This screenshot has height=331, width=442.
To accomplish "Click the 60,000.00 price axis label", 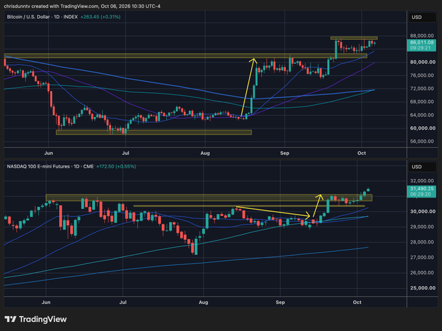I will point(422,128).
